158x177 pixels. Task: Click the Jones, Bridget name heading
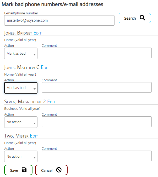18,33
